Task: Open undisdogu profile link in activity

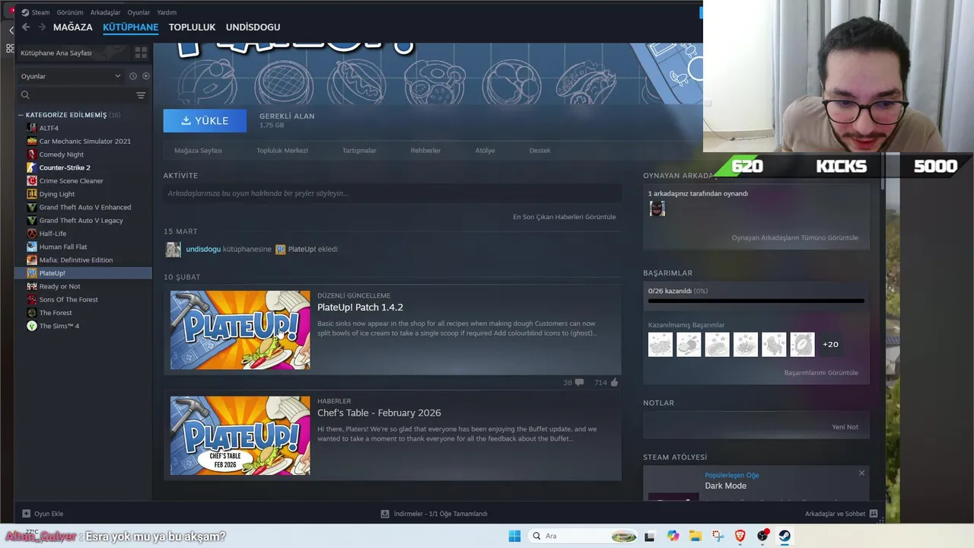Action: pos(203,249)
